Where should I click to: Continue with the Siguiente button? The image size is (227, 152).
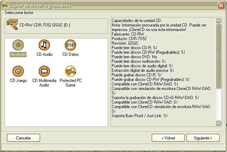coord(203,138)
